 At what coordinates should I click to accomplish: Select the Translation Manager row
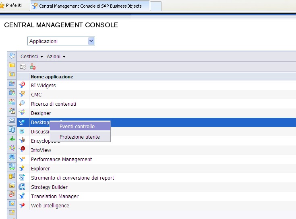point(156,196)
